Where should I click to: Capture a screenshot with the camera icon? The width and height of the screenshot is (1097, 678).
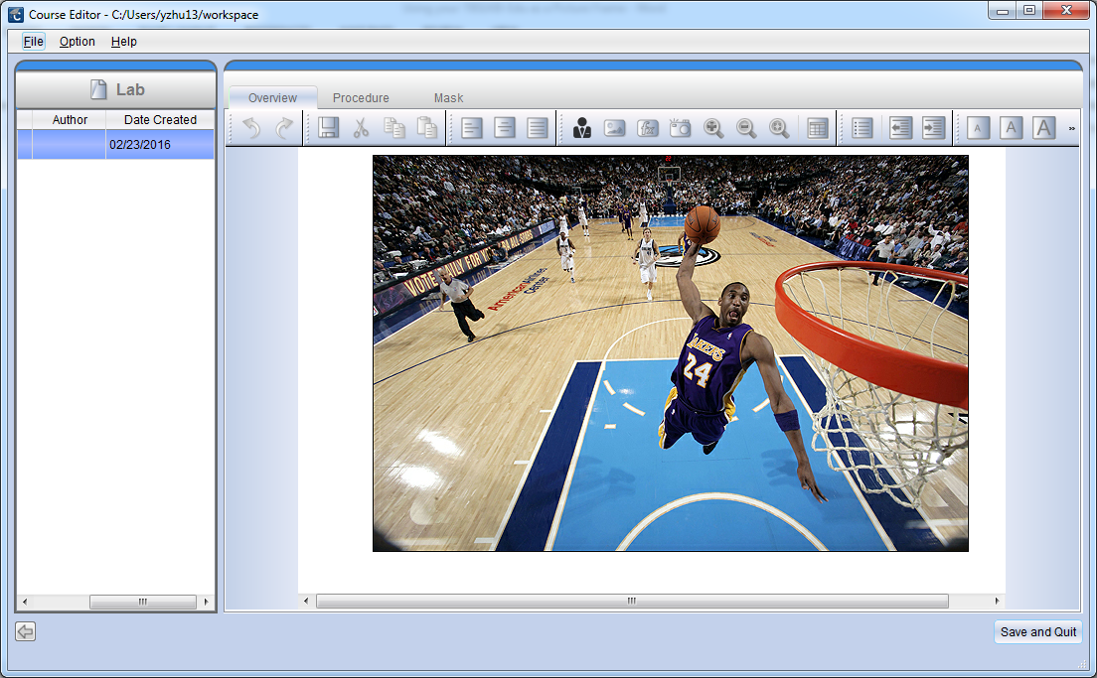tap(680, 127)
